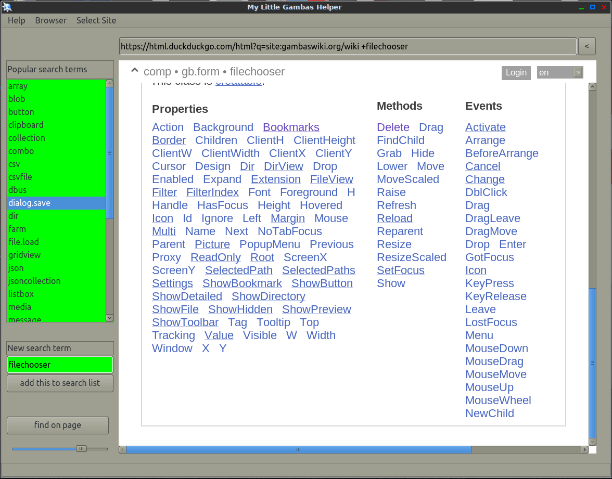Open the Browser menu
Image resolution: width=612 pixels, height=479 pixels.
click(x=51, y=20)
